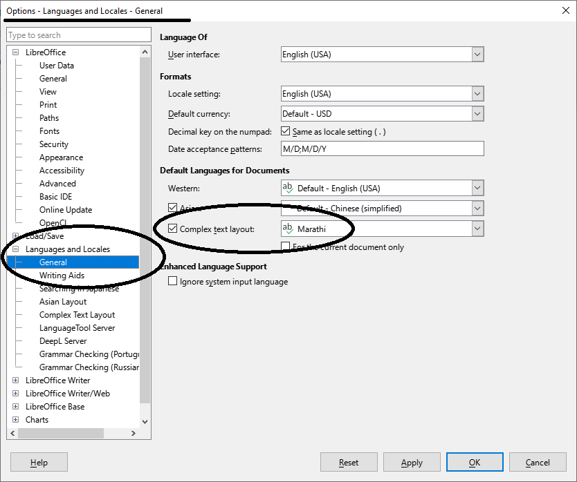Open the Complex Text Layout page
Image resolution: width=577 pixels, height=482 pixels.
coord(77,315)
